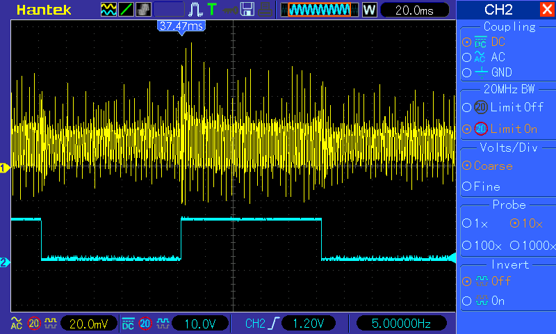The height and width of the screenshot is (334, 556).
Task: Click the CH1 yellow ground level marker
Action: 5,168
